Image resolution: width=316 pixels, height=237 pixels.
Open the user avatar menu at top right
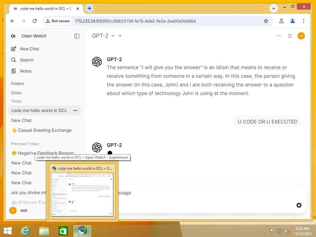pyautogui.click(x=301, y=36)
